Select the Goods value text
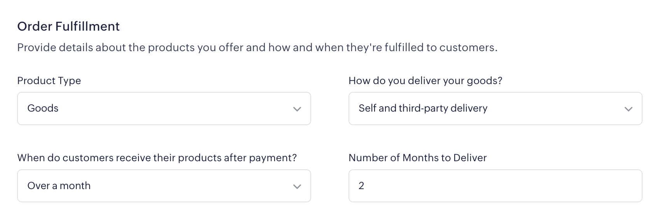 point(43,108)
